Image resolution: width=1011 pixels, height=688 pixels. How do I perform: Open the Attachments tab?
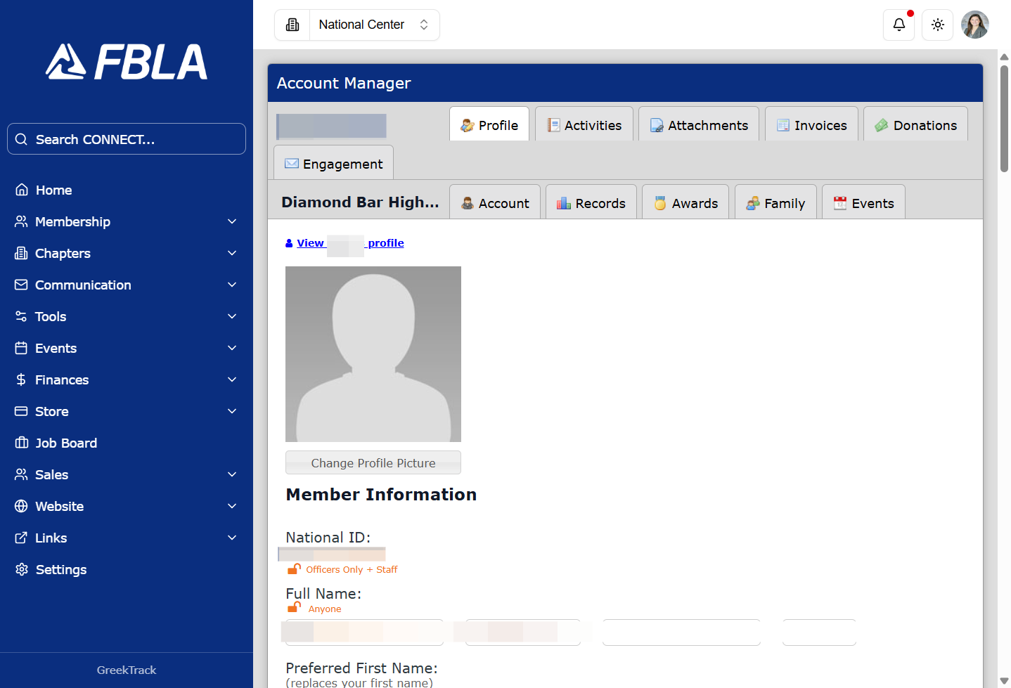[x=699, y=124]
